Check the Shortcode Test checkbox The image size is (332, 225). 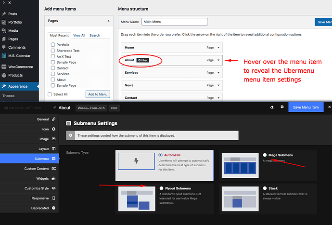53,51
